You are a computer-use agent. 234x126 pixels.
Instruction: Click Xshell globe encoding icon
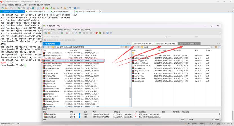(x=33, y=8)
